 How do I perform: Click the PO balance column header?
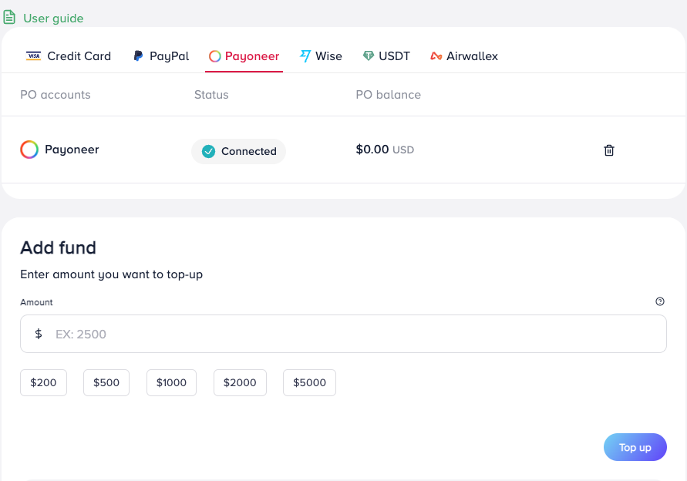pyautogui.click(x=388, y=95)
